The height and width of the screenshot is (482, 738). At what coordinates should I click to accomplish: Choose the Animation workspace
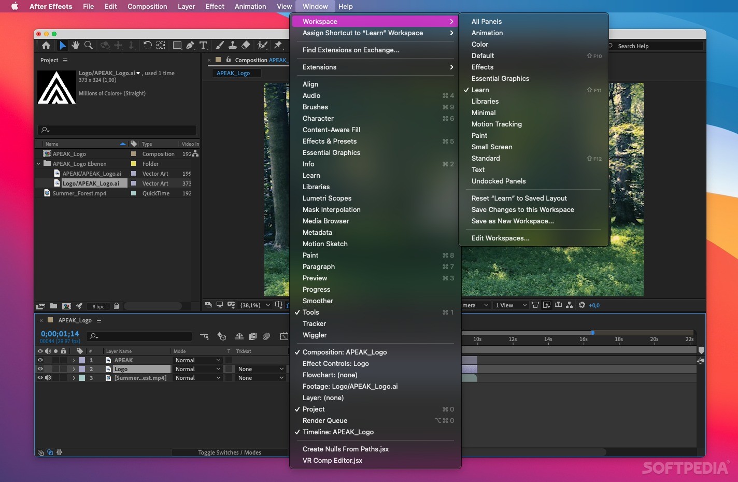coord(487,33)
